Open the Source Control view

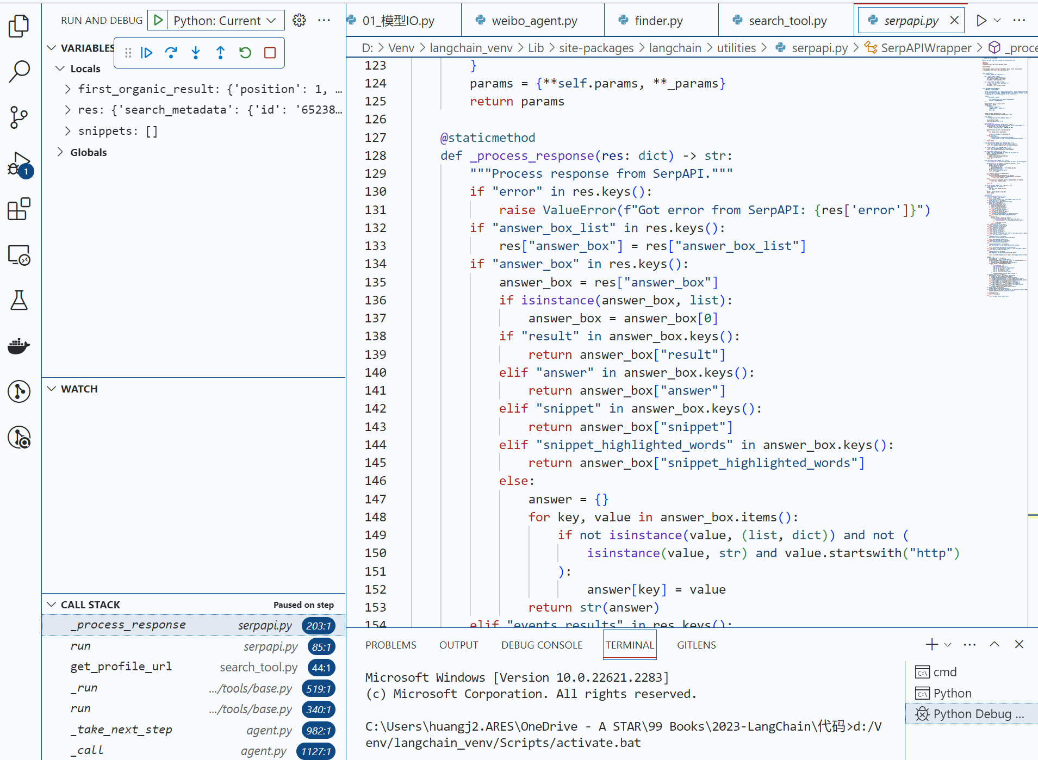click(19, 117)
